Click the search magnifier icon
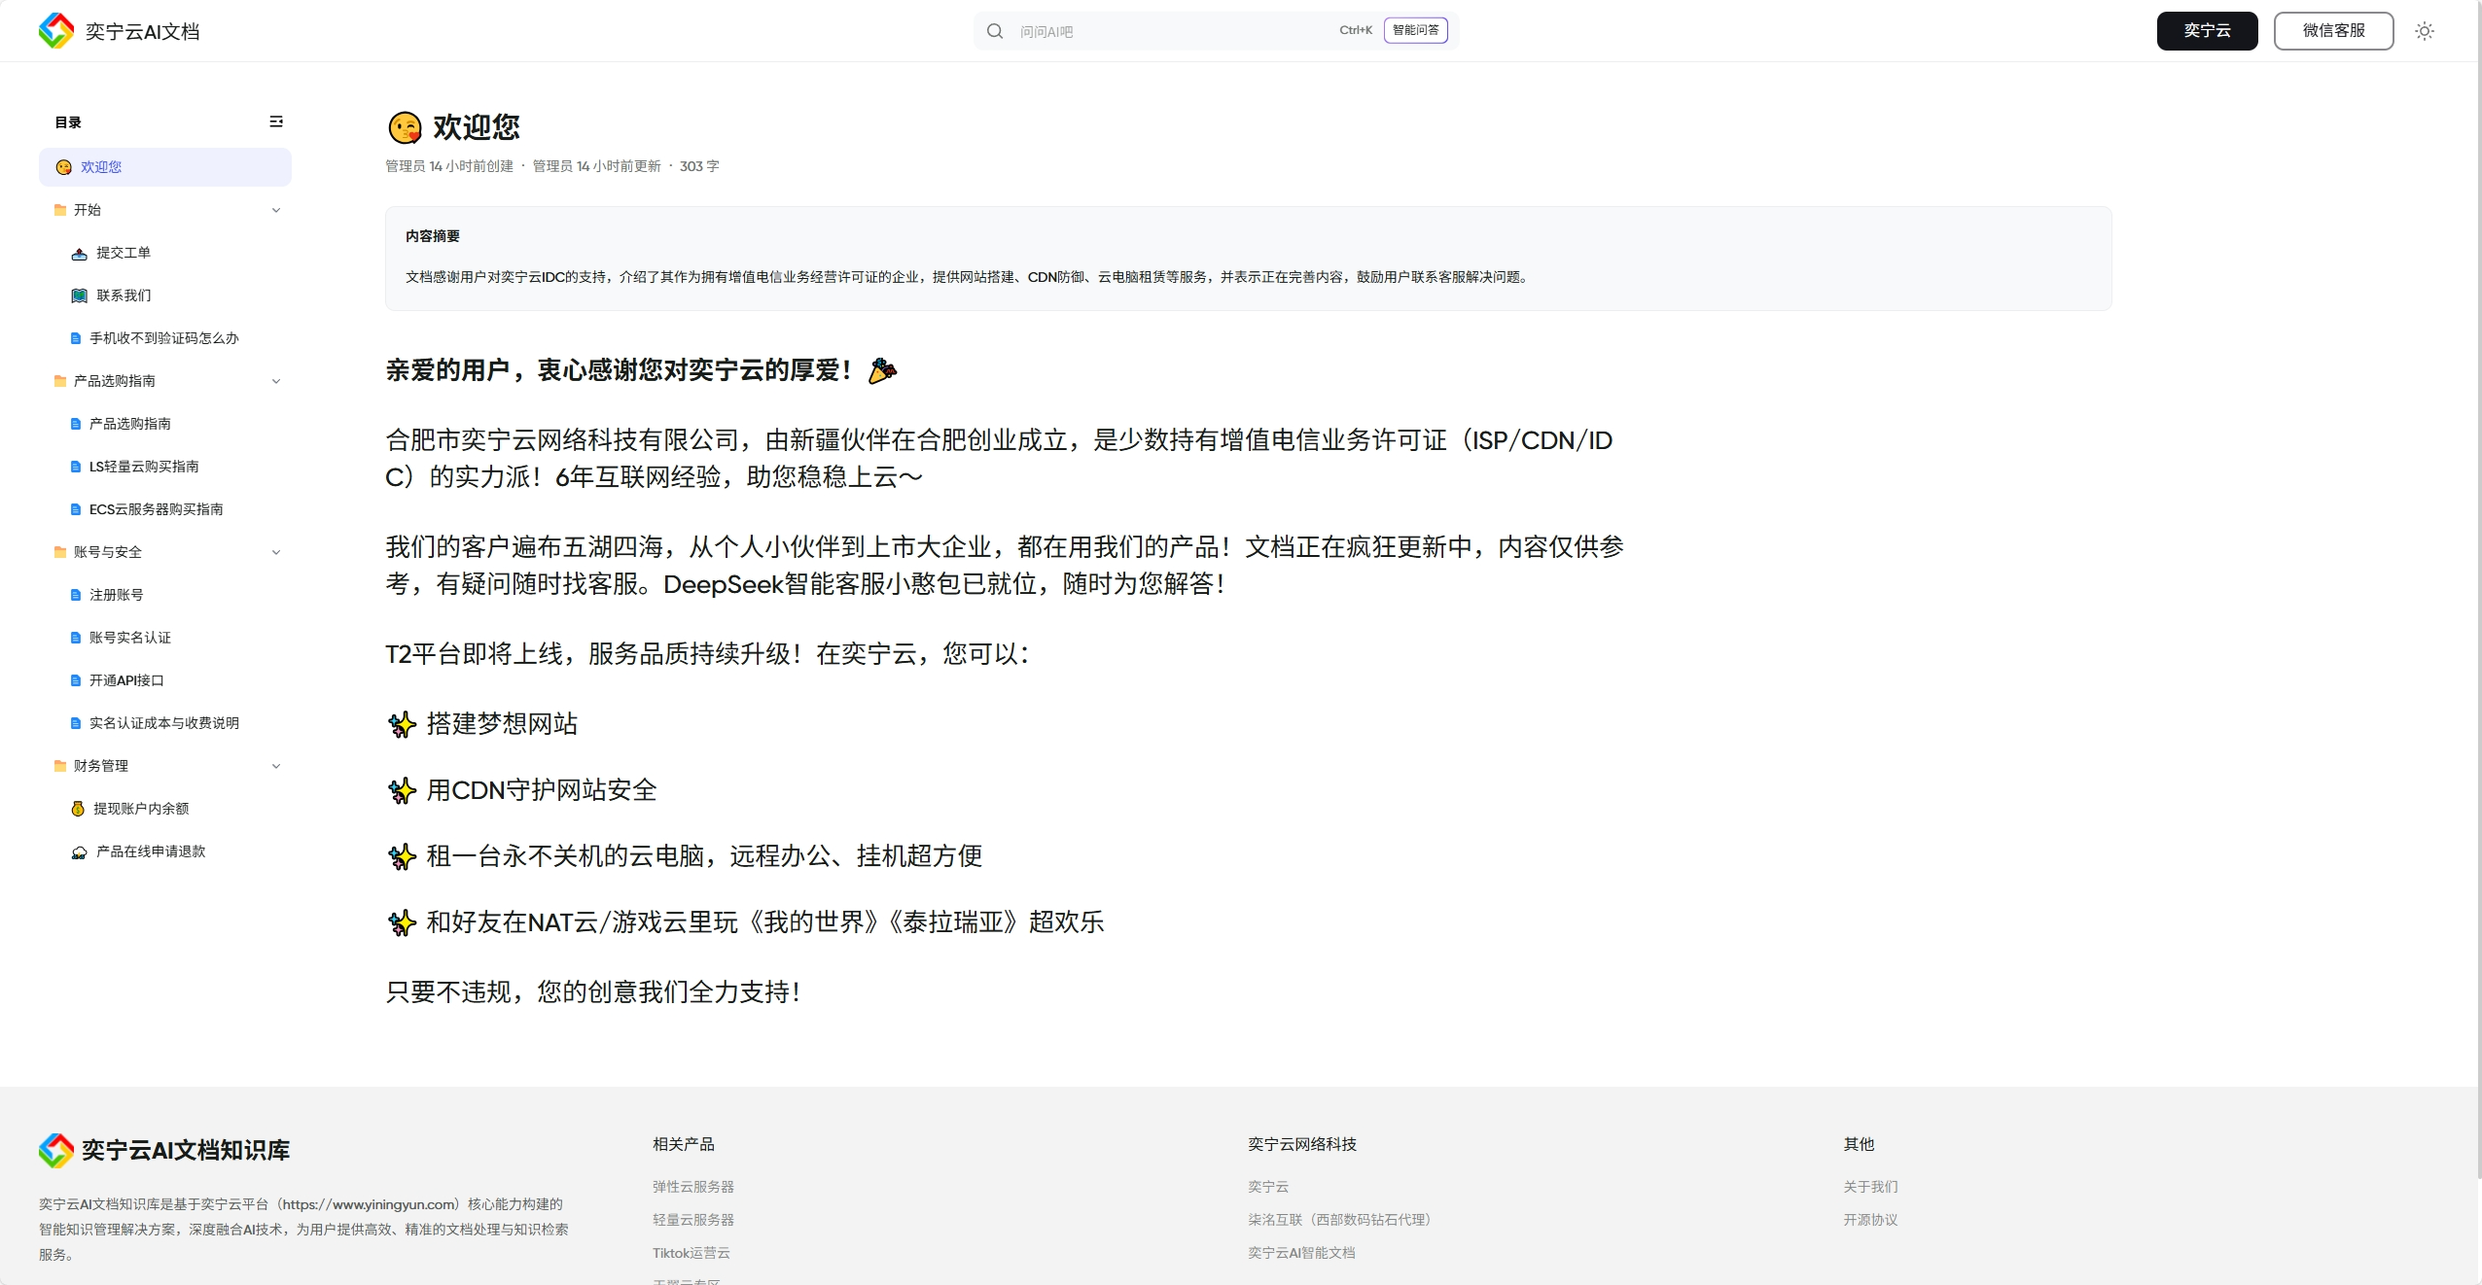The image size is (2482, 1285). 995,30
